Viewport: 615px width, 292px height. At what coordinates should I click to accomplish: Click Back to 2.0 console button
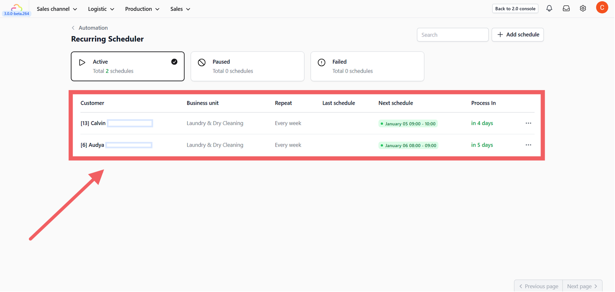click(515, 8)
